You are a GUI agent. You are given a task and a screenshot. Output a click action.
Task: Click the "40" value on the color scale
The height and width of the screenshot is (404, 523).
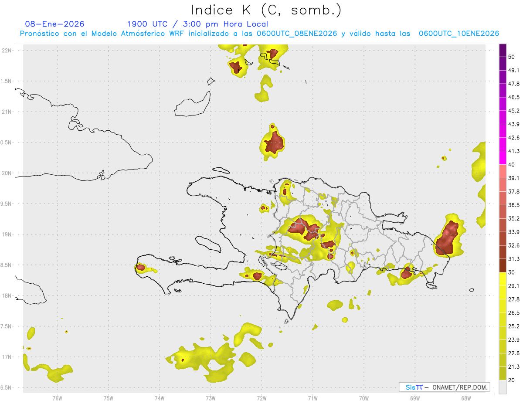(512, 164)
